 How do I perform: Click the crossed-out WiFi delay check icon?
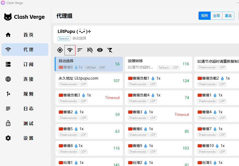90,50
